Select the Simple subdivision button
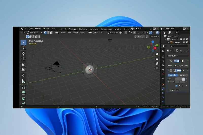 pos(183,75)
